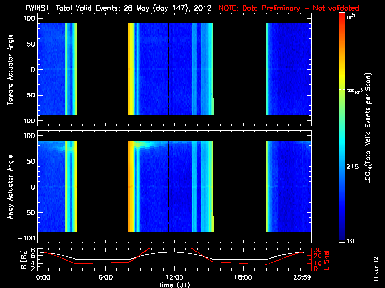Screen dimensions: 385x288
Task: Click the "10" label at color bar bottom
Action: [350, 241]
